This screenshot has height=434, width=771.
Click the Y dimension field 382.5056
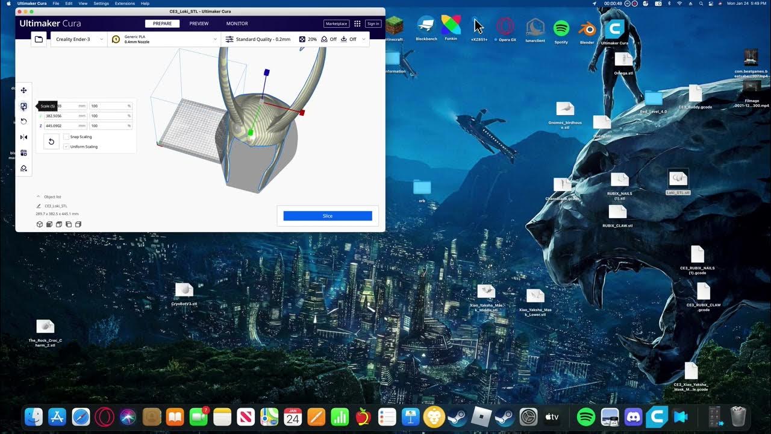click(x=66, y=116)
